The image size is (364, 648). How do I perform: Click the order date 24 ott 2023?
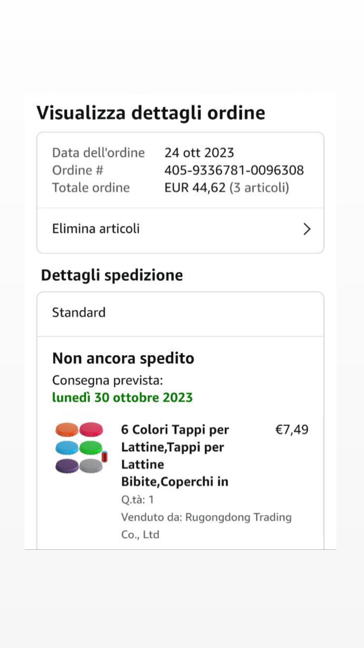point(199,153)
